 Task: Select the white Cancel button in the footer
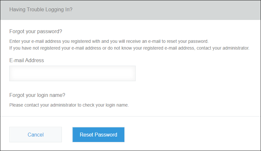pyautogui.click(x=35, y=135)
